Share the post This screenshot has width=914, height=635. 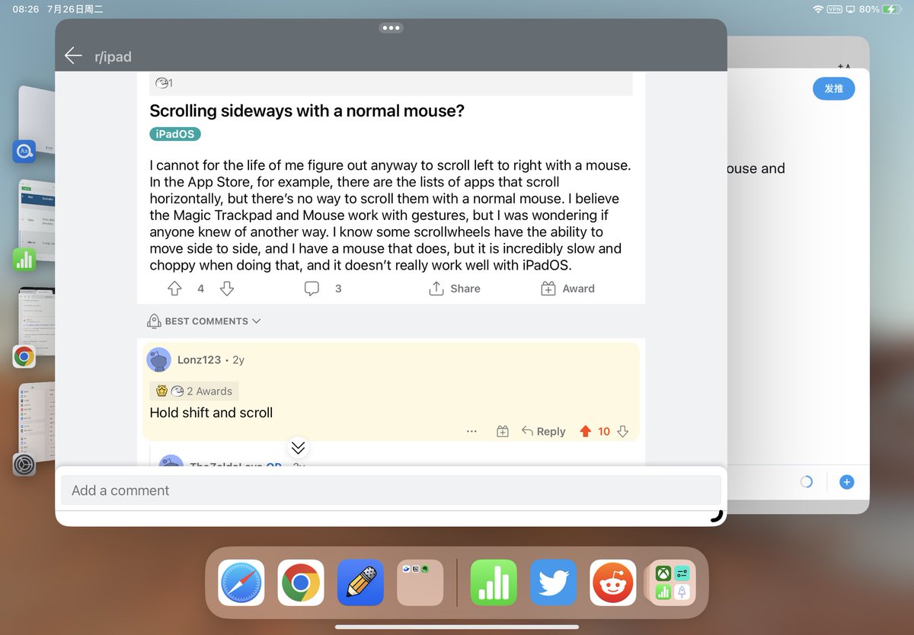click(455, 289)
